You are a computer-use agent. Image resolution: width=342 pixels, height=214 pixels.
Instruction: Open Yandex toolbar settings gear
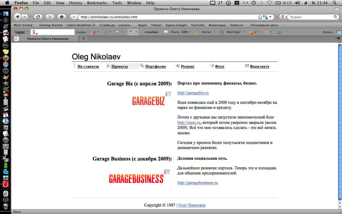pyautogui.click(x=279, y=32)
